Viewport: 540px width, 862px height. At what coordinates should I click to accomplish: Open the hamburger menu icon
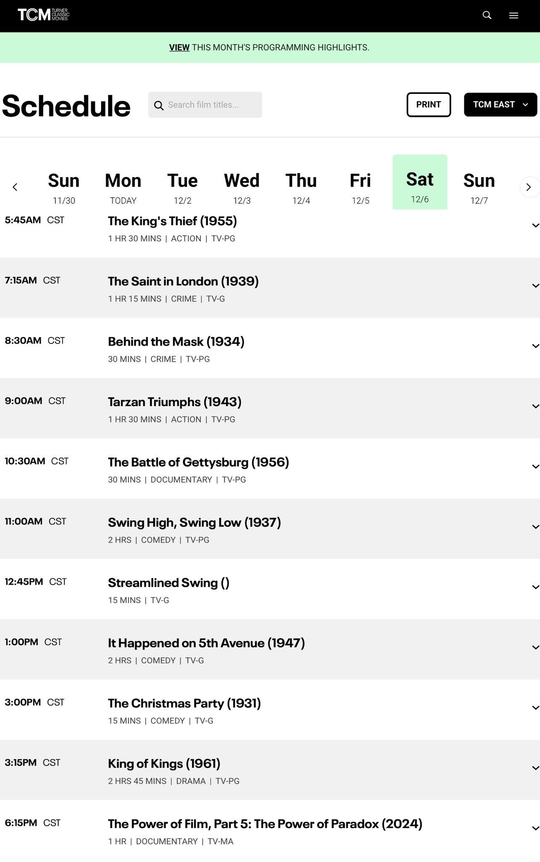pyautogui.click(x=514, y=15)
